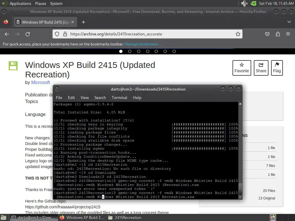This screenshot has width=295, height=221.
Task: Select the third carousel dot
Action: pyautogui.click(x=139, y=51)
